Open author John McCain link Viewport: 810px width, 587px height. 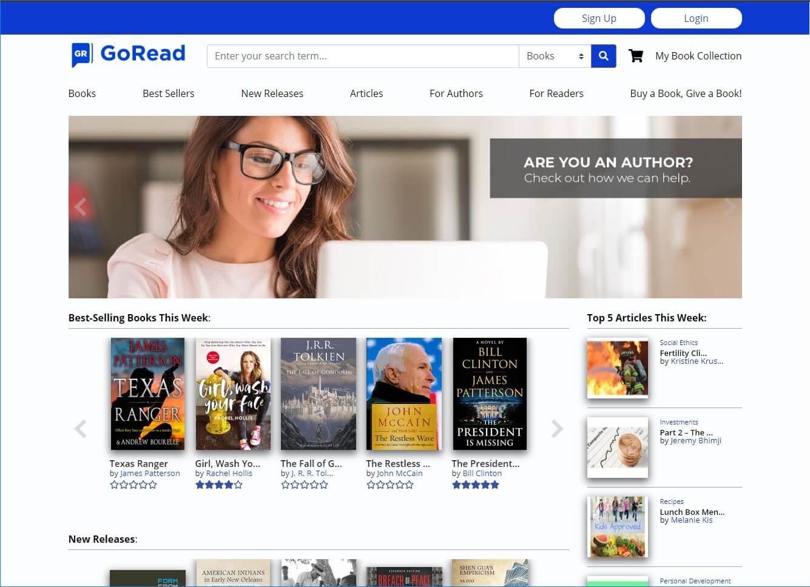point(400,474)
